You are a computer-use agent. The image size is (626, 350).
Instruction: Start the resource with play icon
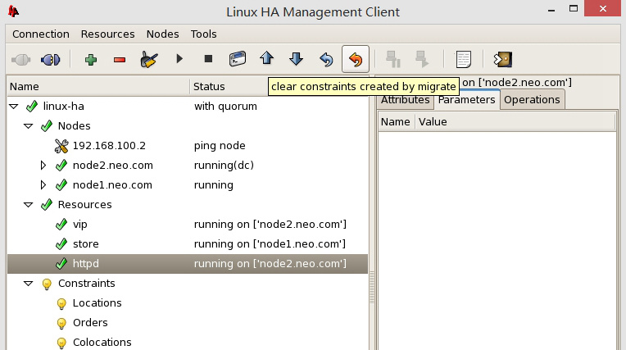[179, 59]
